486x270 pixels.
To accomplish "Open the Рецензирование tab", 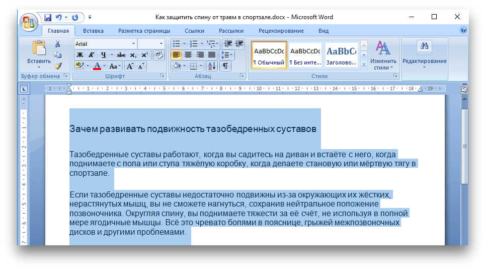I will click(281, 31).
